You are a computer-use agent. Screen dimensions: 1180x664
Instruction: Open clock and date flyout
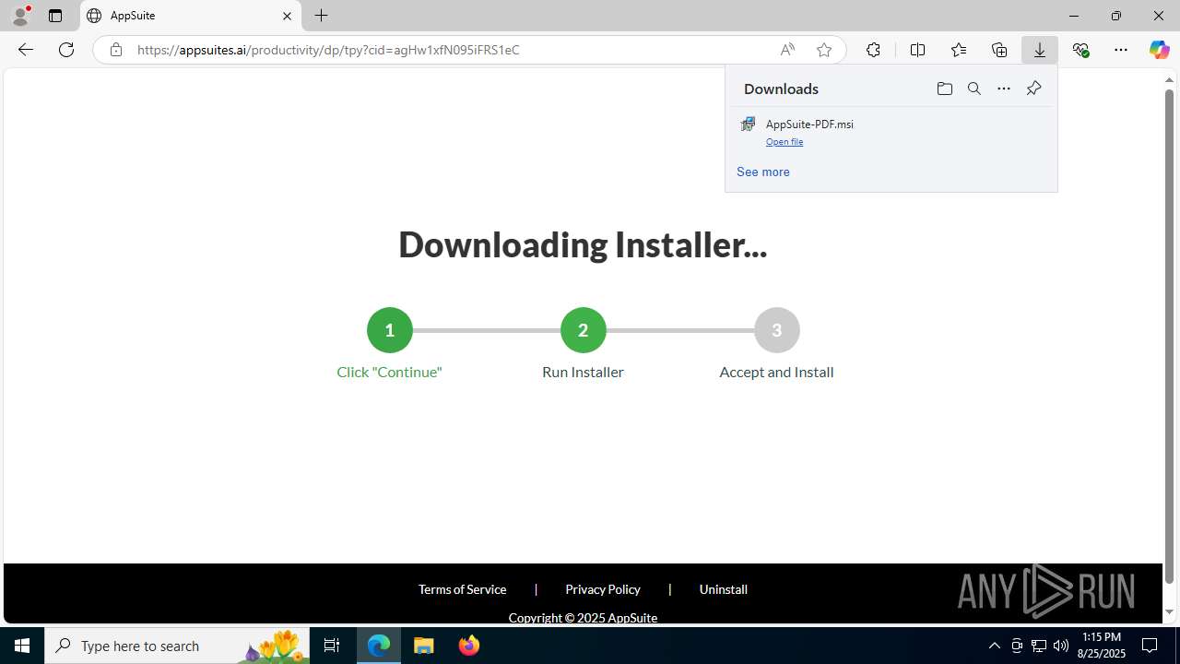[x=1102, y=646]
